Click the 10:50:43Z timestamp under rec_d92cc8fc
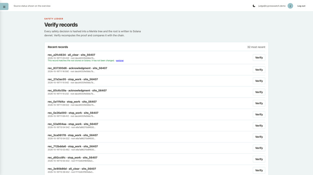 pos(59,161)
